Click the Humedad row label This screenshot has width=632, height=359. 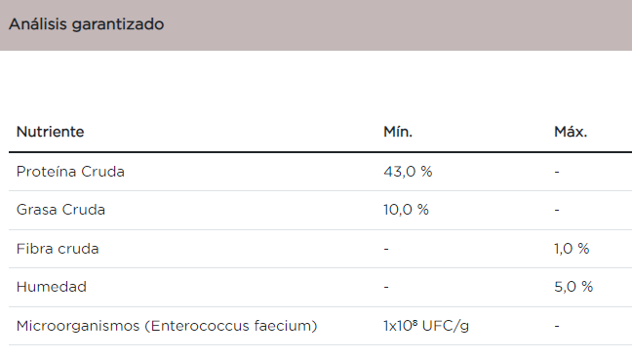point(52,287)
